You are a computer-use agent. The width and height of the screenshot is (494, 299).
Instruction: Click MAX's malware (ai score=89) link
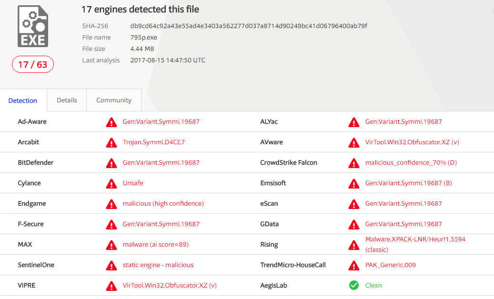155,244
